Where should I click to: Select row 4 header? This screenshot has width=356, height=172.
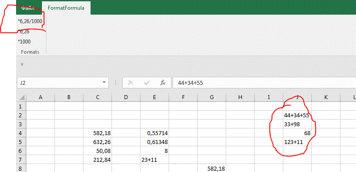click(21, 133)
